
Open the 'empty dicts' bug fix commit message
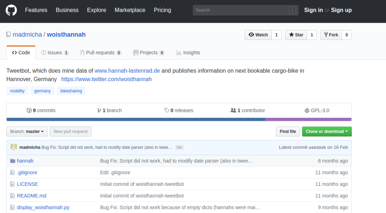[180, 207]
